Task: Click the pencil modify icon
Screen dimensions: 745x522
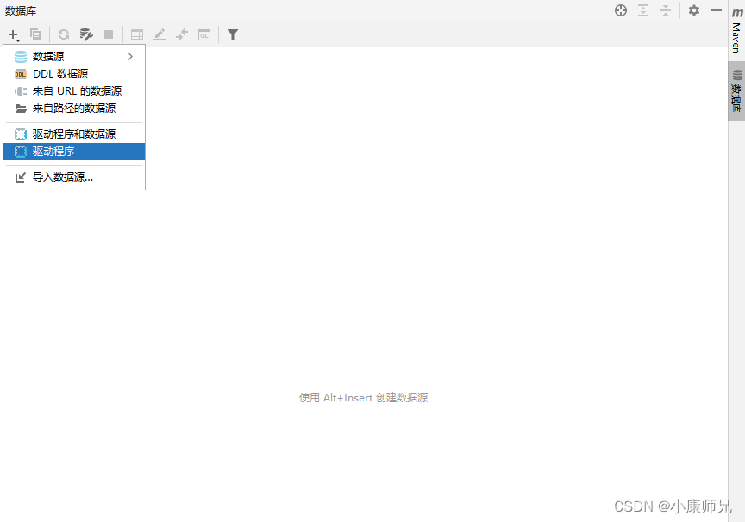Action: 160,34
